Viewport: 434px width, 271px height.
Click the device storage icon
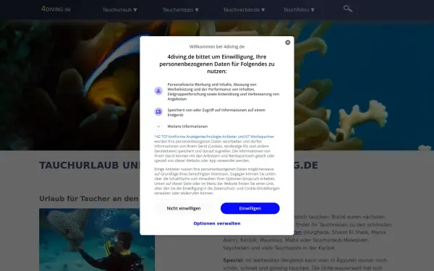click(x=158, y=112)
